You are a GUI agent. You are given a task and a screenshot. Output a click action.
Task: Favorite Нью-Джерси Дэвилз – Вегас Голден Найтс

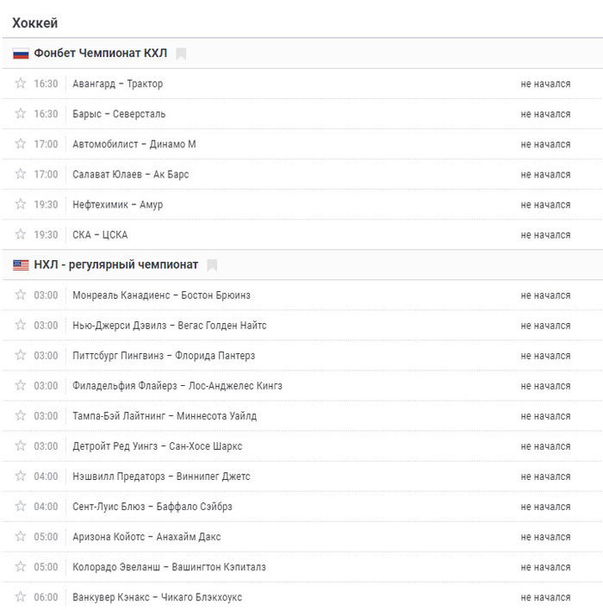pyautogui.click(x=20, y=325)
